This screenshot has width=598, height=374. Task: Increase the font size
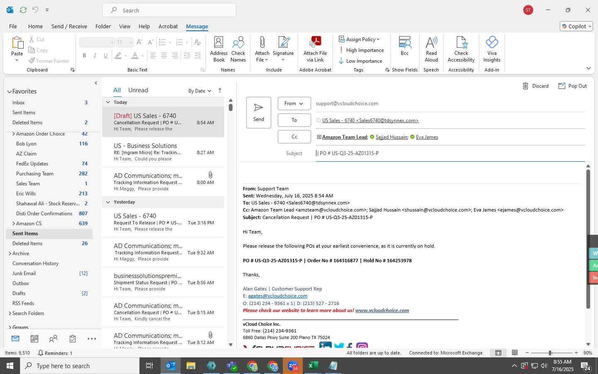tap(140, 42)
